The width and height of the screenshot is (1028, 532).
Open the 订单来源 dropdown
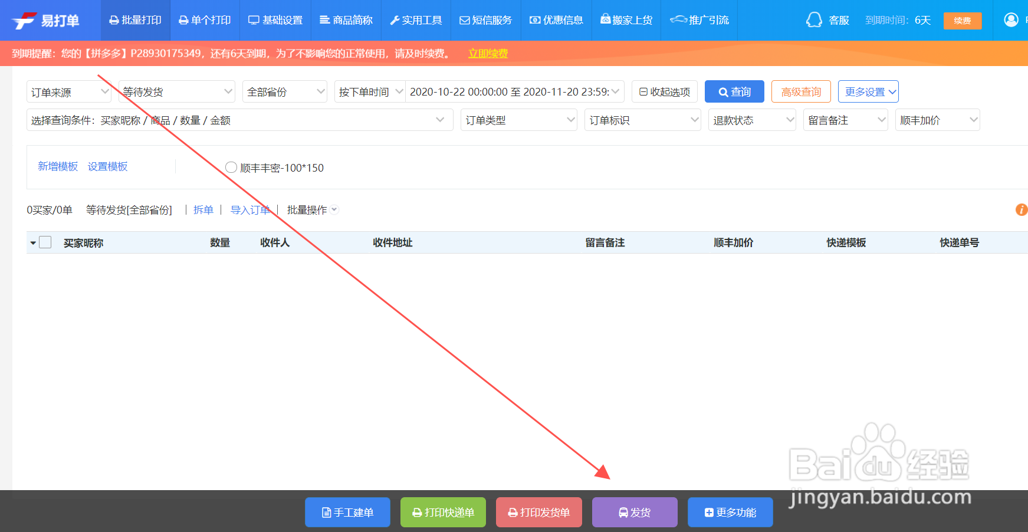[68, 91]
